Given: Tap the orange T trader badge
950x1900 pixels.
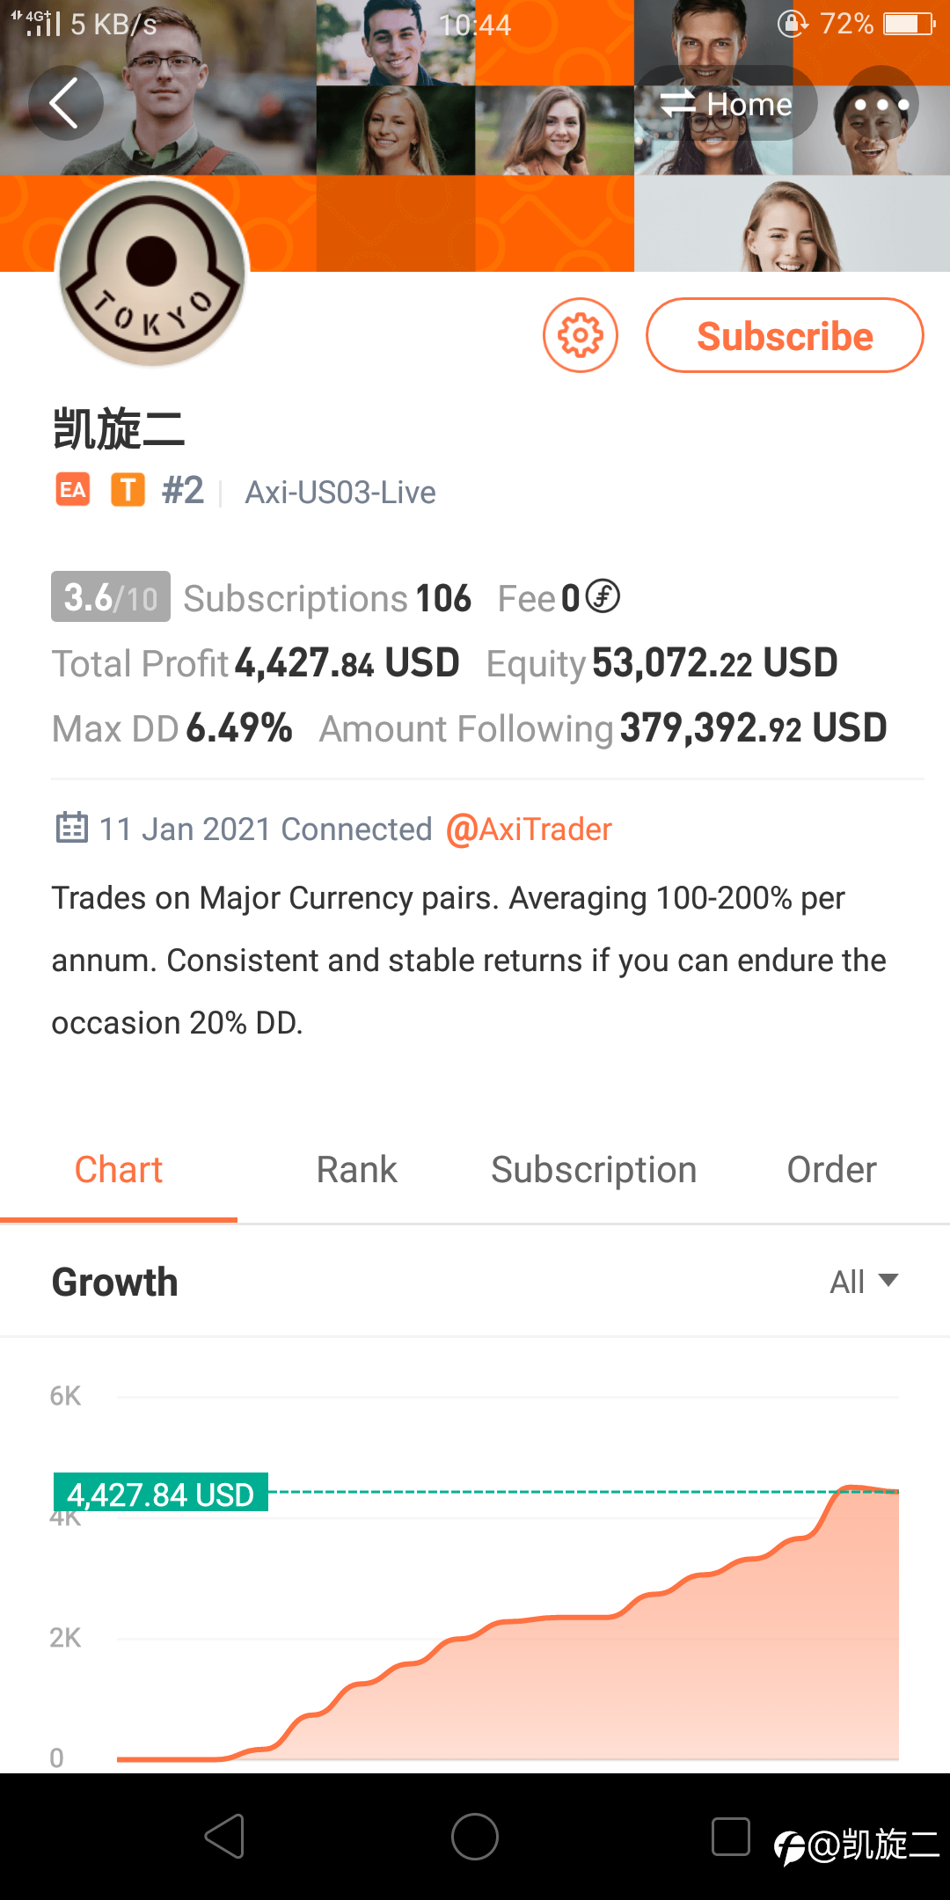Looking at the screenshot, I should (x=128, y=490).
